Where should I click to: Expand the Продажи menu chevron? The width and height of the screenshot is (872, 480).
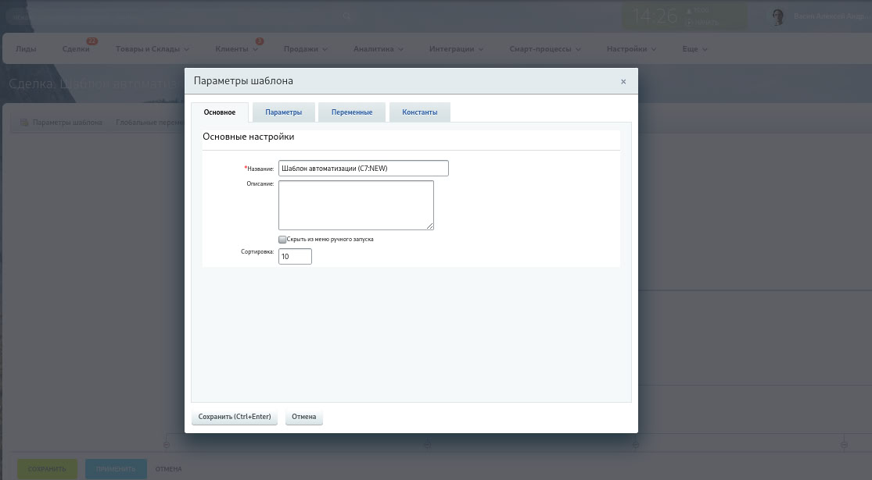tap(325, 49)
